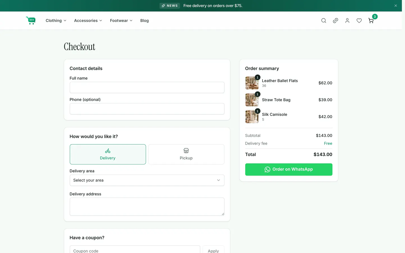Image resolution: width=405 pixels, height=253 pixels.
Task: Click the free delivery announcement text
Action: [x=213, y=6]
